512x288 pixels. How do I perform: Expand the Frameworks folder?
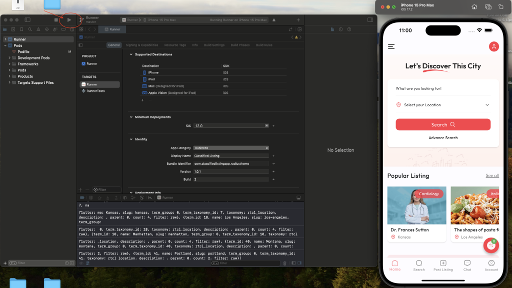pos(9,64)
